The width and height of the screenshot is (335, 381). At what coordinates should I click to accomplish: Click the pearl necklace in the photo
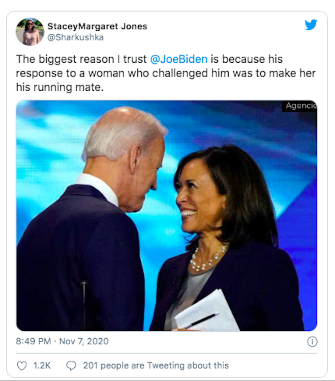point(209,258)
